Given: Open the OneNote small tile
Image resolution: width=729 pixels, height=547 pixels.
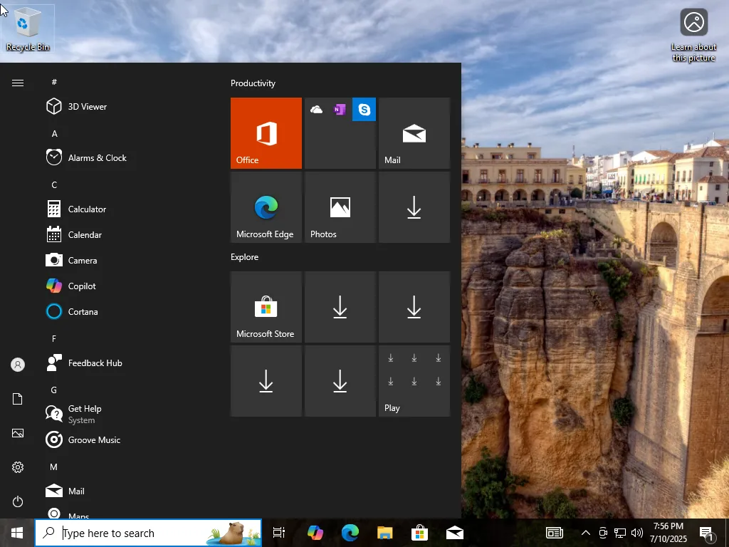Looking at the screenshot, I should [x=340, y=109].
